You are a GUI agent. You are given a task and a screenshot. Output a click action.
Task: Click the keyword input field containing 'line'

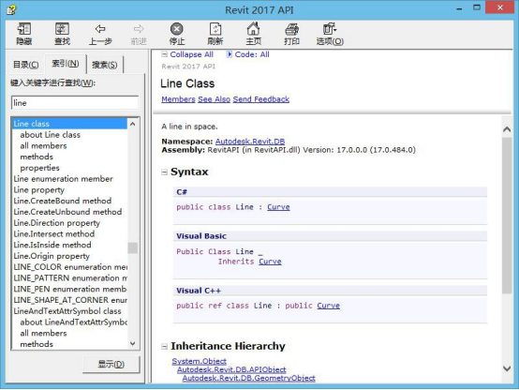tap(75, 103)
